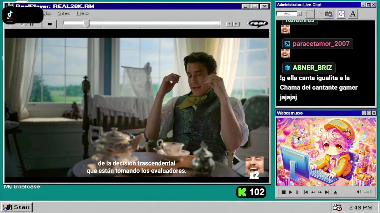Click the 3:48 PM taskbar clock

[360, 207]
